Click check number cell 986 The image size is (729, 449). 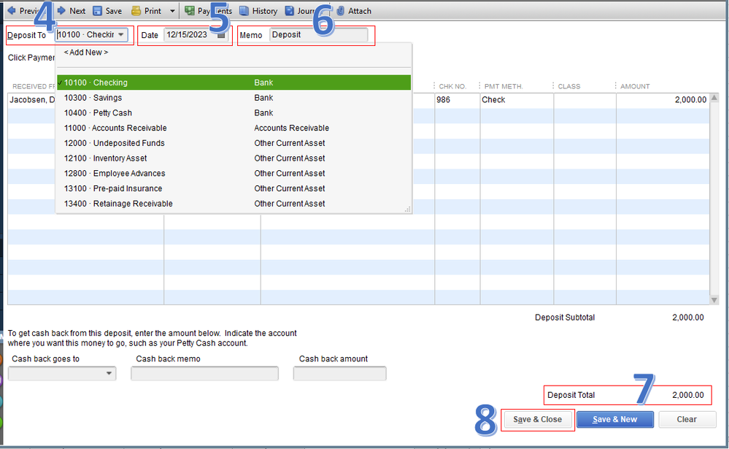coord(458,99)
